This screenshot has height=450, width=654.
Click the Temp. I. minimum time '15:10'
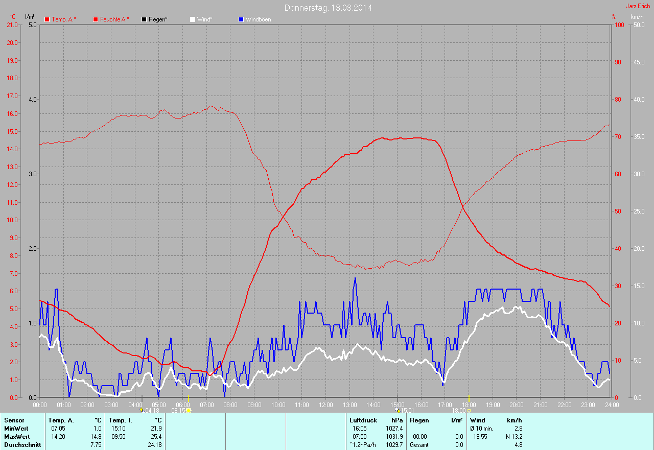pyautogui.click(x=119, y=429)
